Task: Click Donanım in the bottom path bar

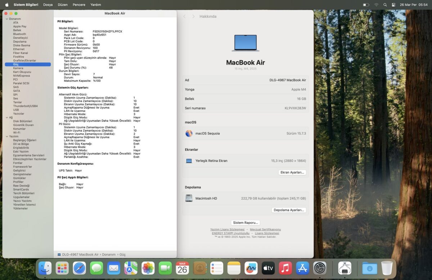Action: coord(109,254)
